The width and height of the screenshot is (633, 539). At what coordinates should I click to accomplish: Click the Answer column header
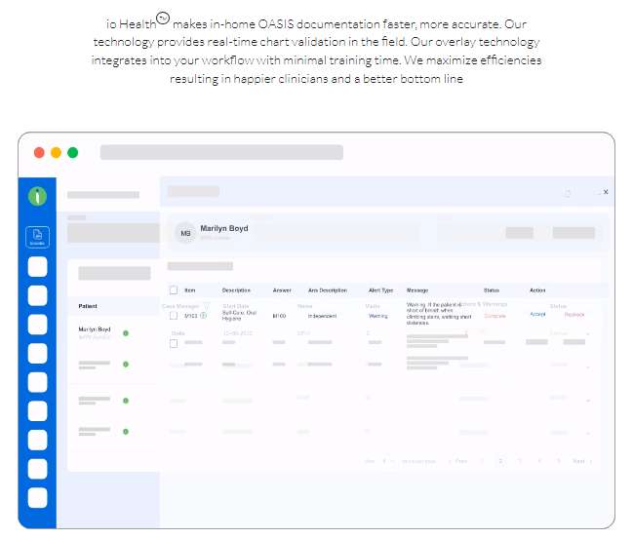point(282,290)
